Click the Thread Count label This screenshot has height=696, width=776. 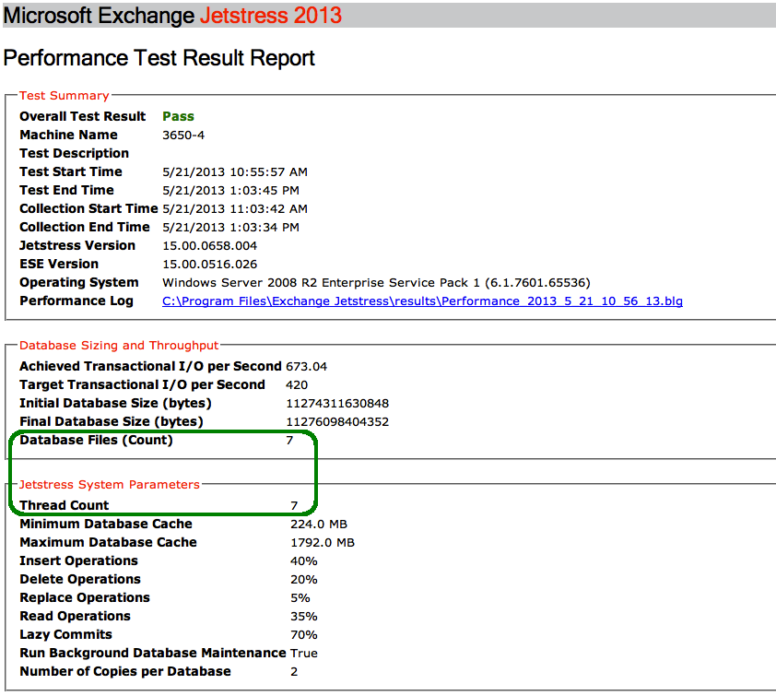65,505
